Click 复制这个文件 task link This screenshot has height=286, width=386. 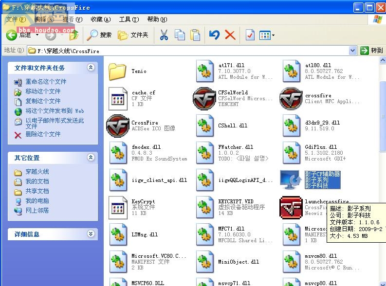click(x=43, y=101)
